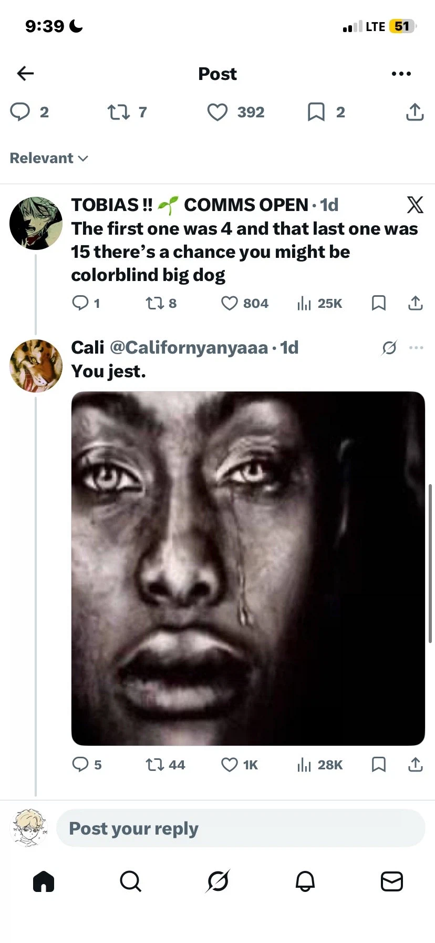Bookmark the main post with 2 bookmarks
The height and width of the screenshot is (943, 435).
pos(316,112)
